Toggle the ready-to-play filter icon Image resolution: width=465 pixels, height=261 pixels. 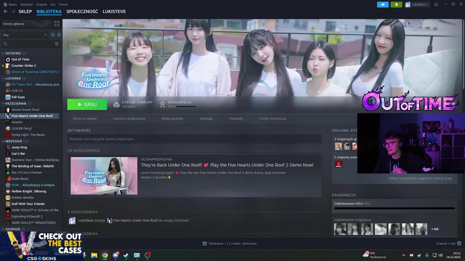pyautogui.click(x=59, y=35)
